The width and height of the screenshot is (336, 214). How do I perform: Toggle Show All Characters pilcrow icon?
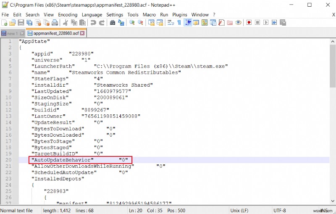tap(179, 23)
